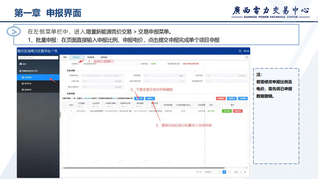Viewport: 318px width, 179px height.
Task: Click the fullscreen icon in the platform header
Action: (x=240, y=51)
